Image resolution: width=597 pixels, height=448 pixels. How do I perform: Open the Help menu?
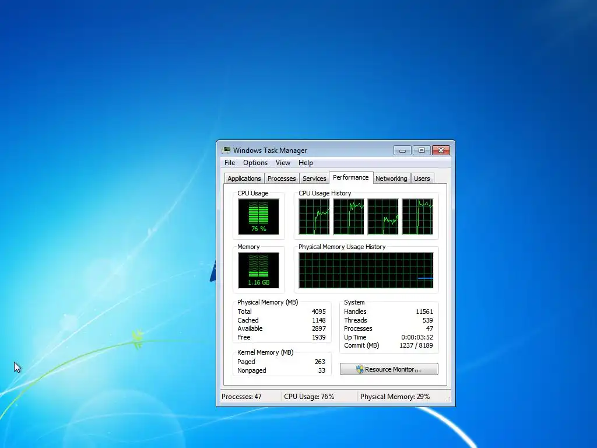305,163
